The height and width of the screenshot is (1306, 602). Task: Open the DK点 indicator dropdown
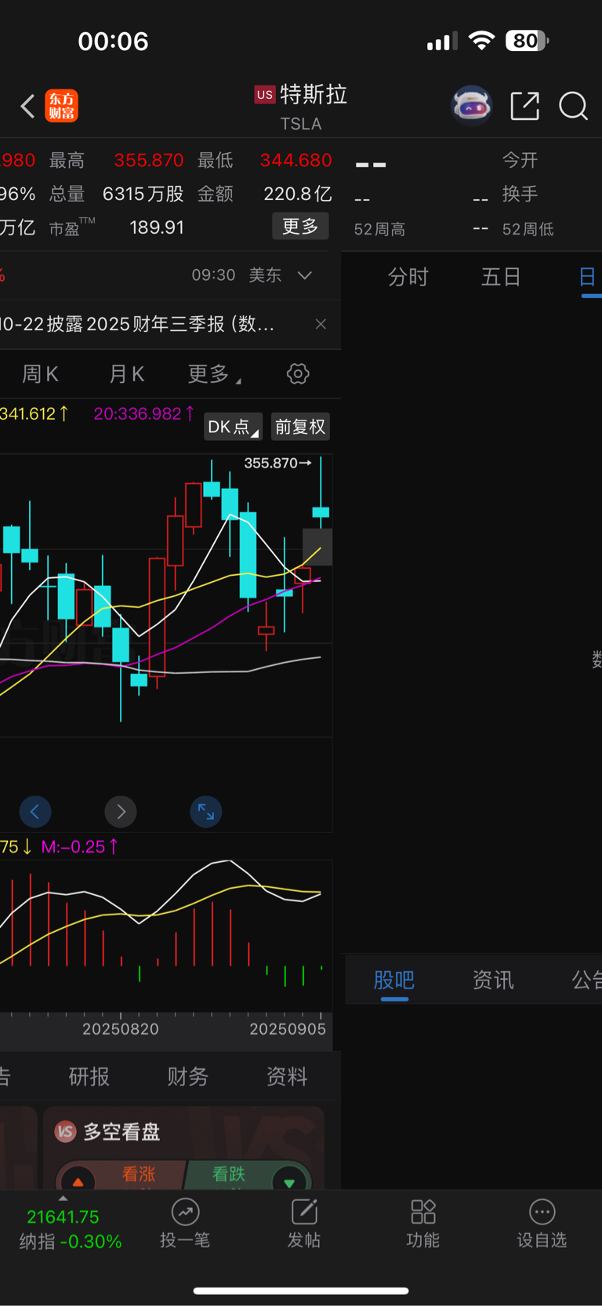(233, 427)
